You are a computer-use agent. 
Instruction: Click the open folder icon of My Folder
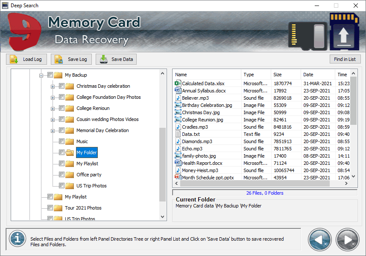click(70, 152)
